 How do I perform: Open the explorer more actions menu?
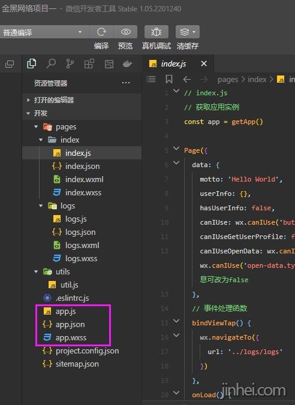pyautogui.click(x=126, y=83)
